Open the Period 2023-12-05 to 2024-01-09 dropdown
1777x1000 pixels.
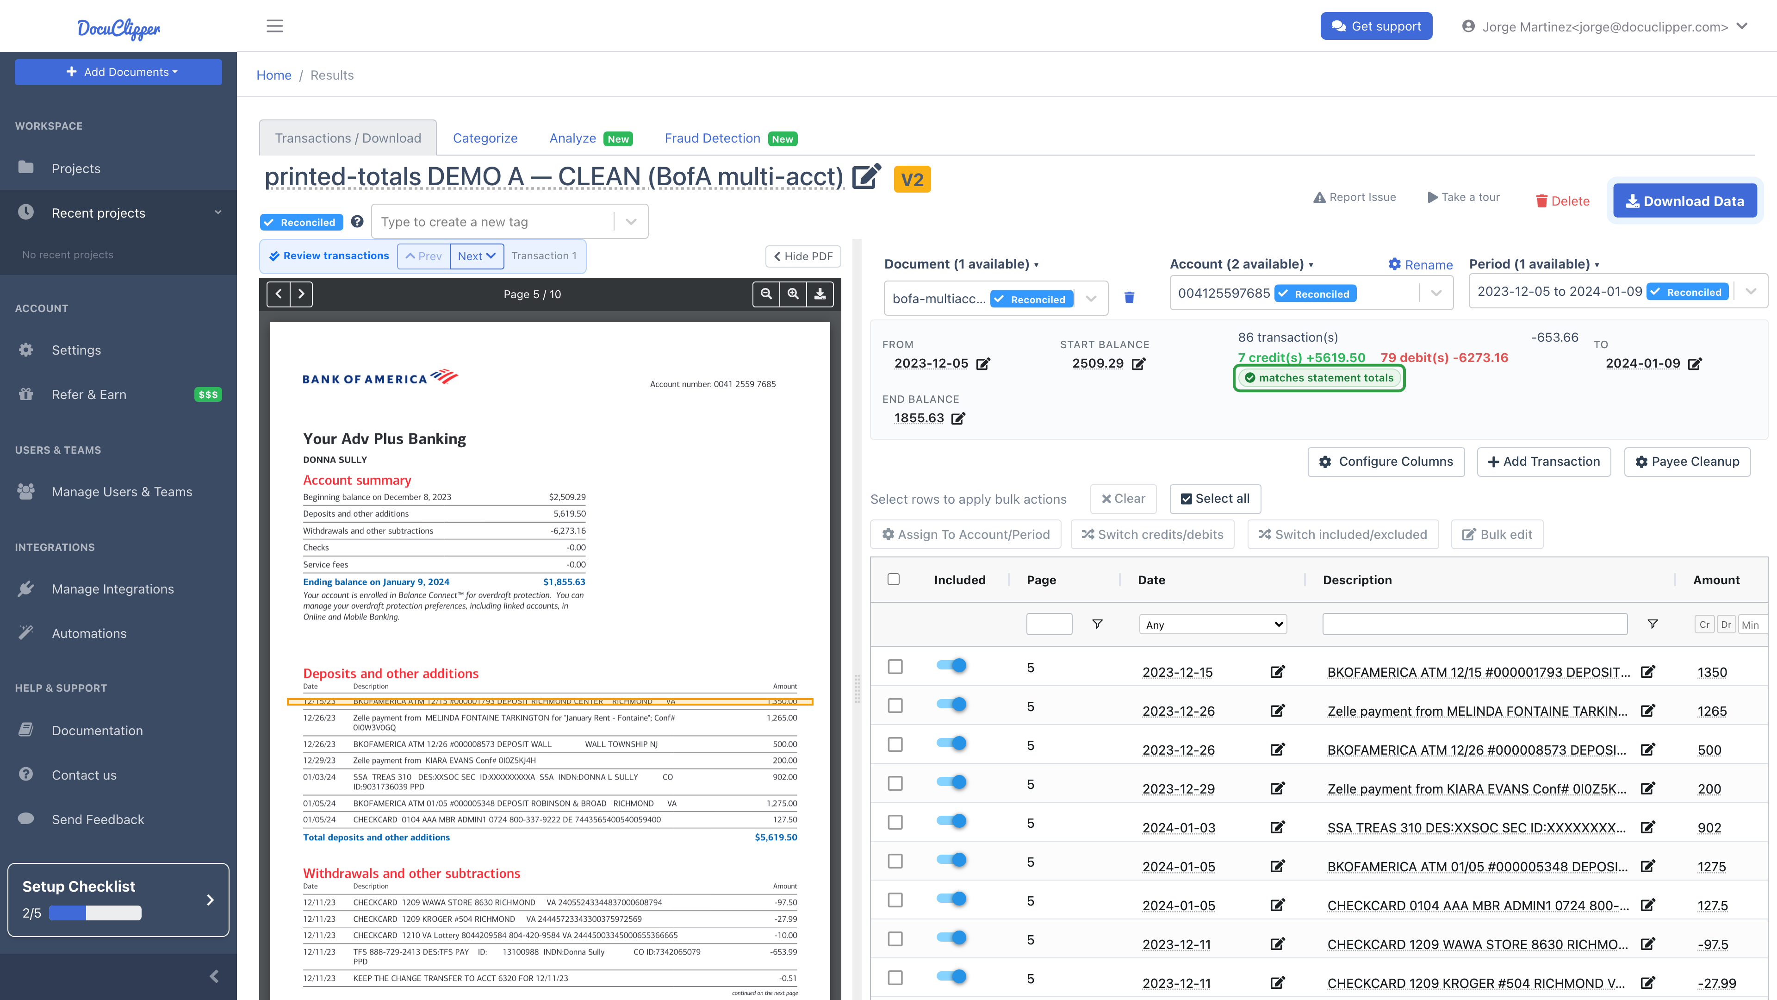tap(1751, 291)
